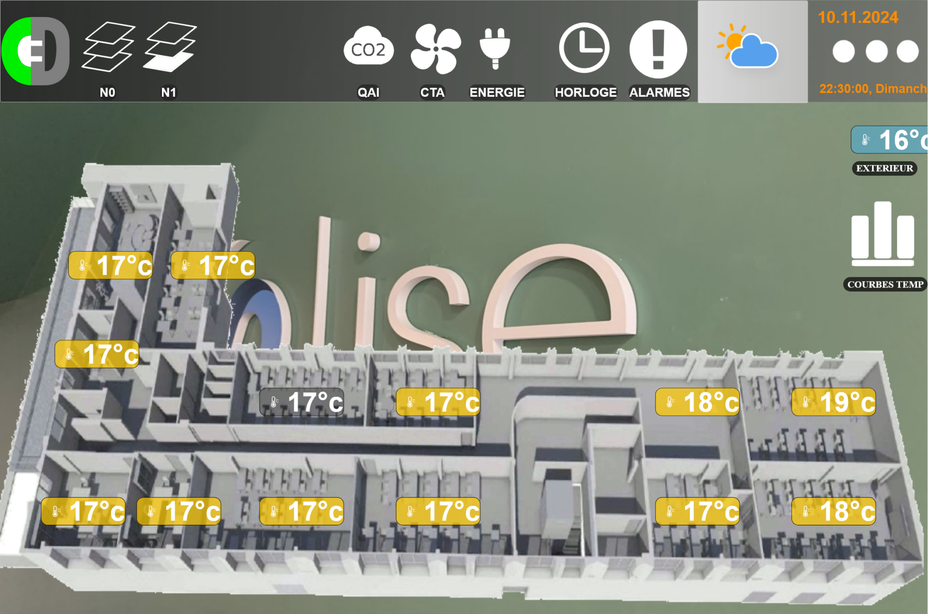Select the 17°c badge right of the gray badge

click(x=438, y=402)
